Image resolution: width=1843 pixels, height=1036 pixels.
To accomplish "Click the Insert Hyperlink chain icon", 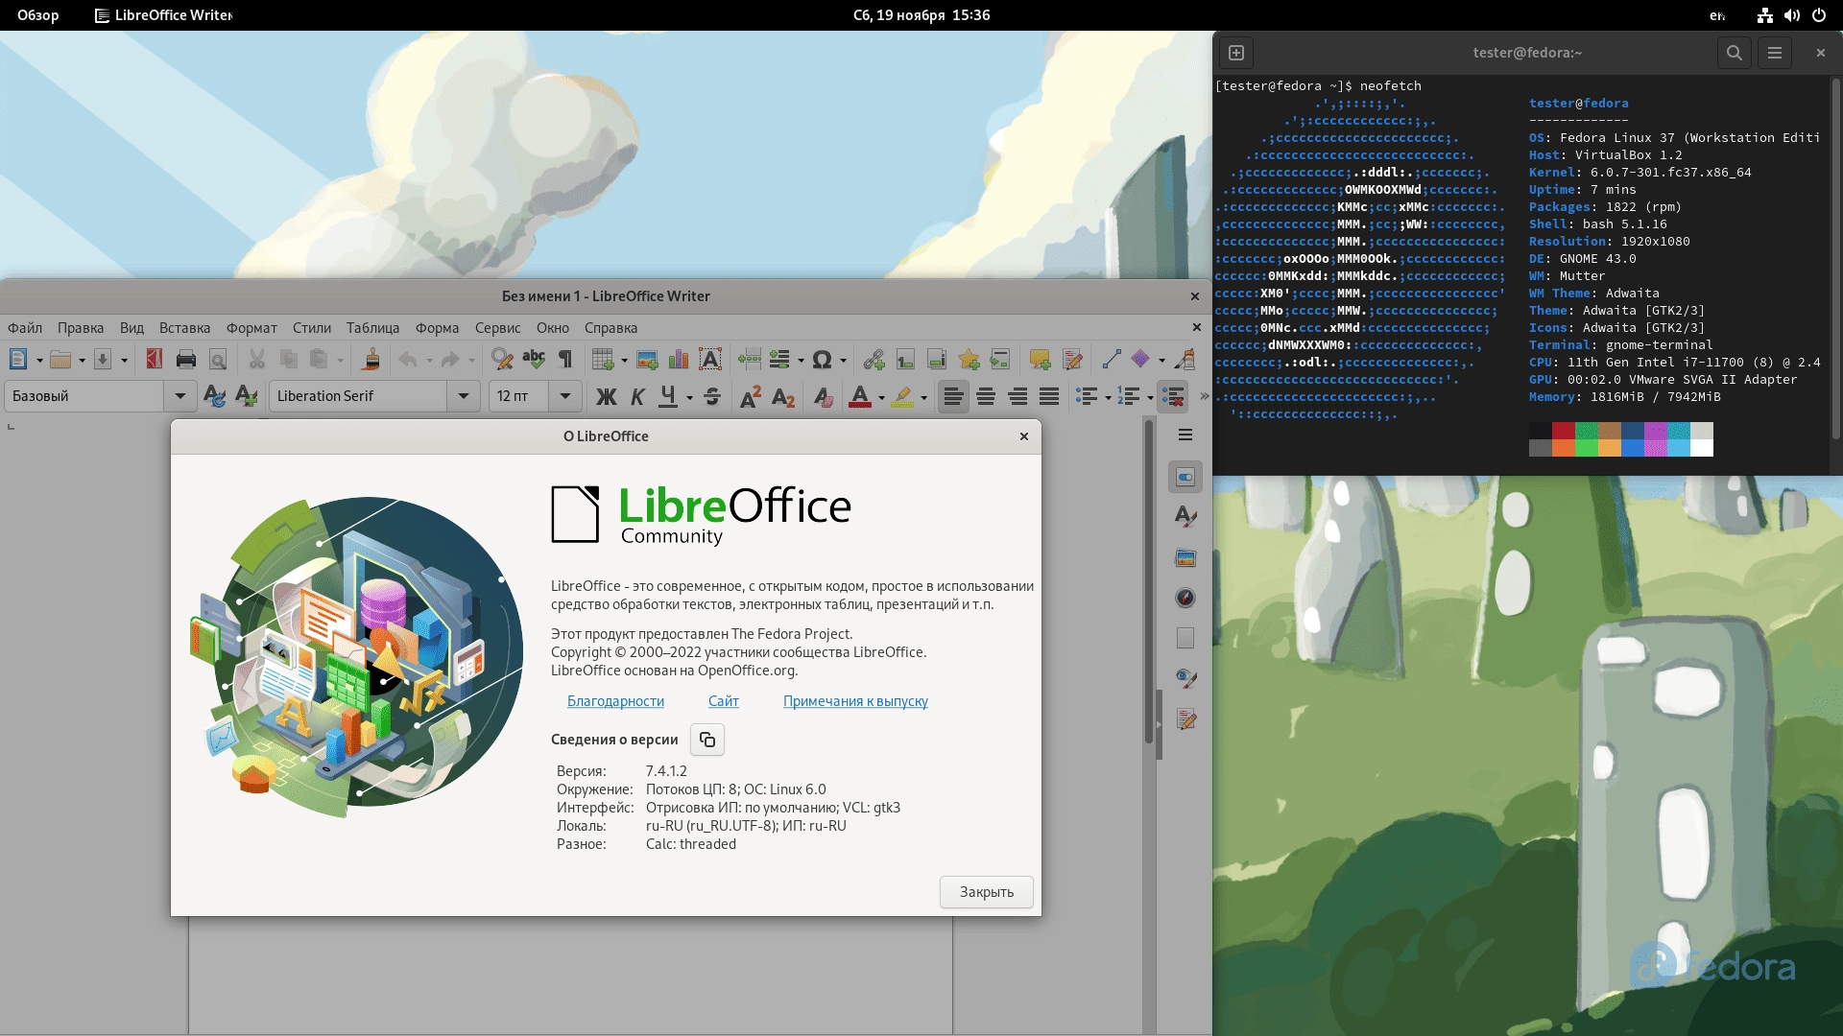I will coord(874,360).
